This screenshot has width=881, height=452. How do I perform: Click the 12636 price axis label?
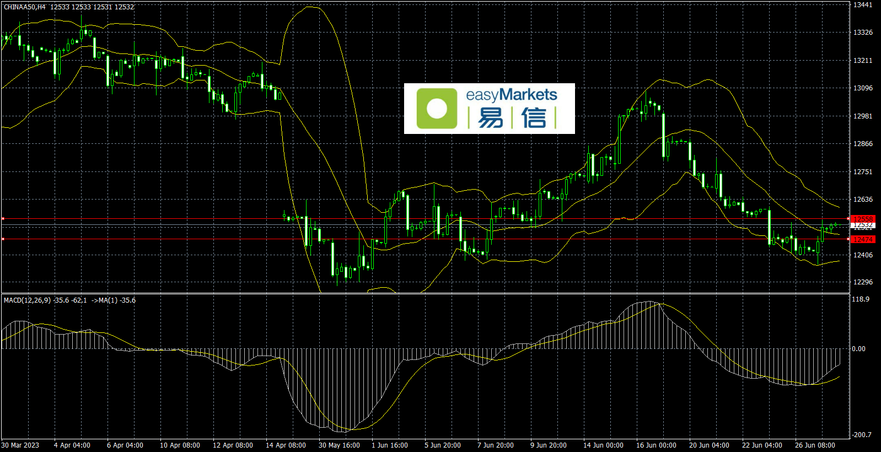[x=863, y=200]
